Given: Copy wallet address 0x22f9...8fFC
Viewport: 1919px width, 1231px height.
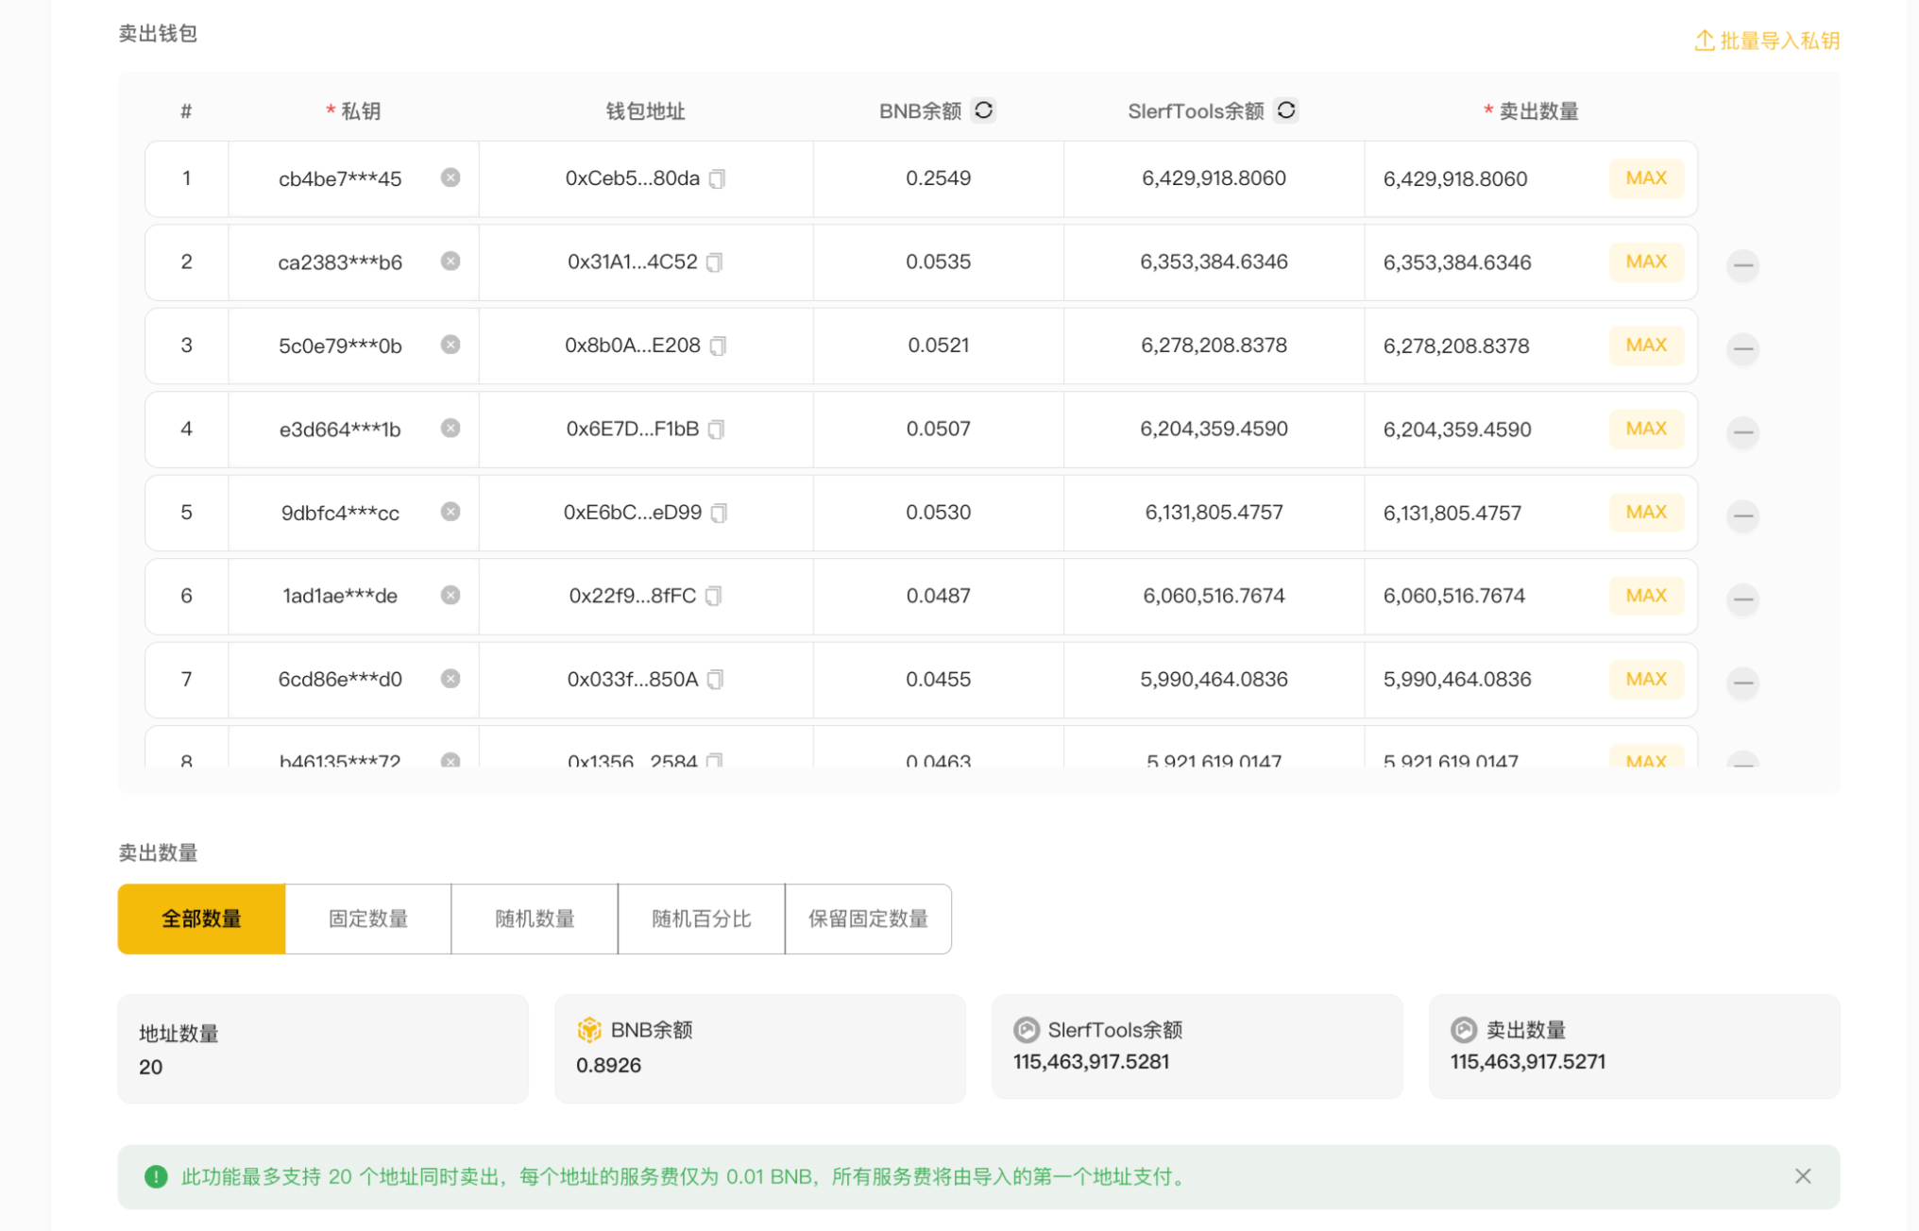Looking at the screenshot, I should (x=714, y=597).
